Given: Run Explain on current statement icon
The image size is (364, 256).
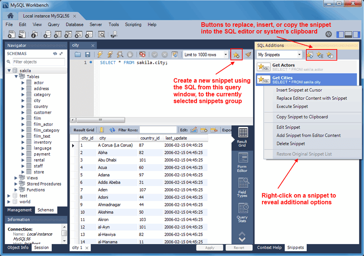Looking at the screenshot, I should coord(120,55).
